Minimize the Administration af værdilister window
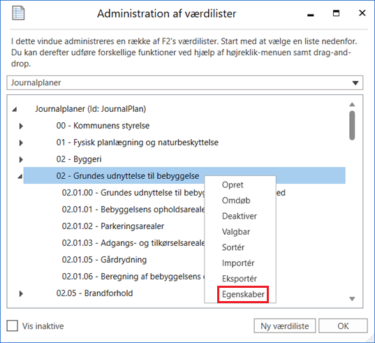375x343 pixels. [311, 15]
